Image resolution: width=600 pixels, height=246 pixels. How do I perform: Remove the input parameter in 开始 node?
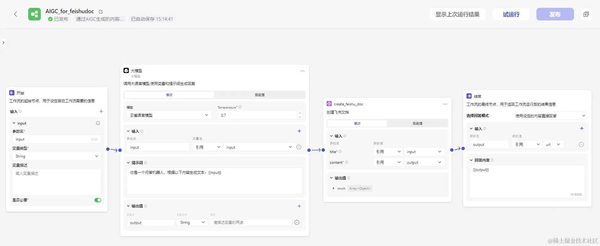[x=98, y=123]
